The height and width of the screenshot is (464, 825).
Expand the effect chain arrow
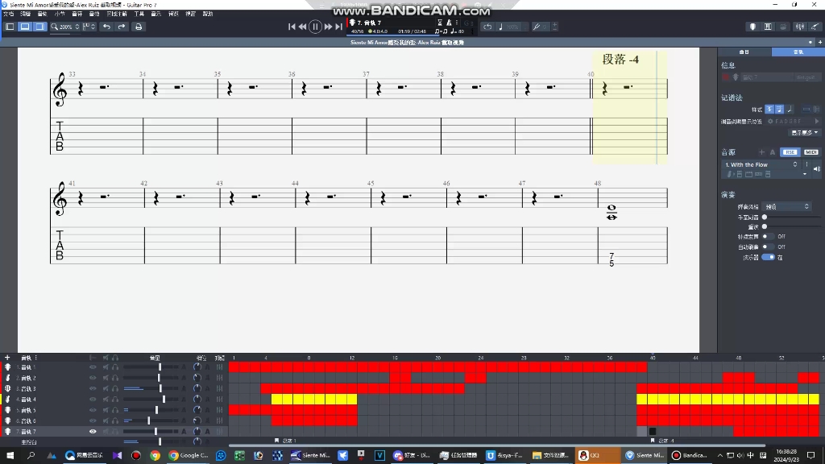click(x=805, y=174)
